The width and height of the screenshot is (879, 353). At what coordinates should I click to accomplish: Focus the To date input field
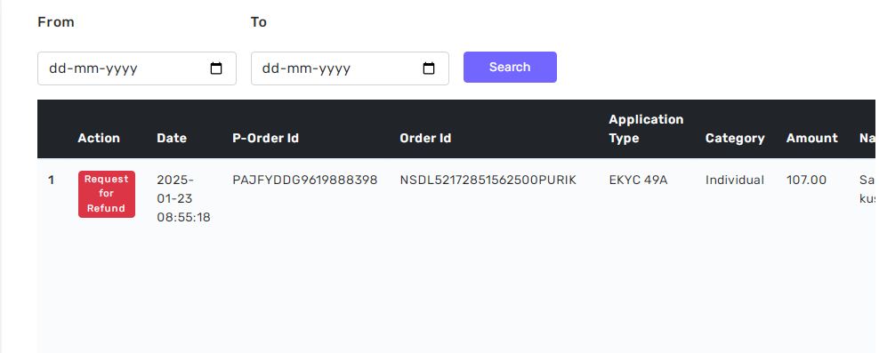tap(350, 68)
